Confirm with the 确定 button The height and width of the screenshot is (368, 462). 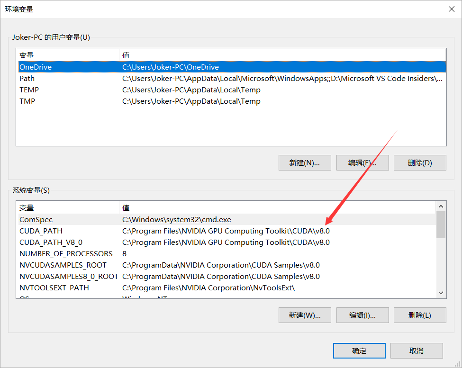coord(359,350)
